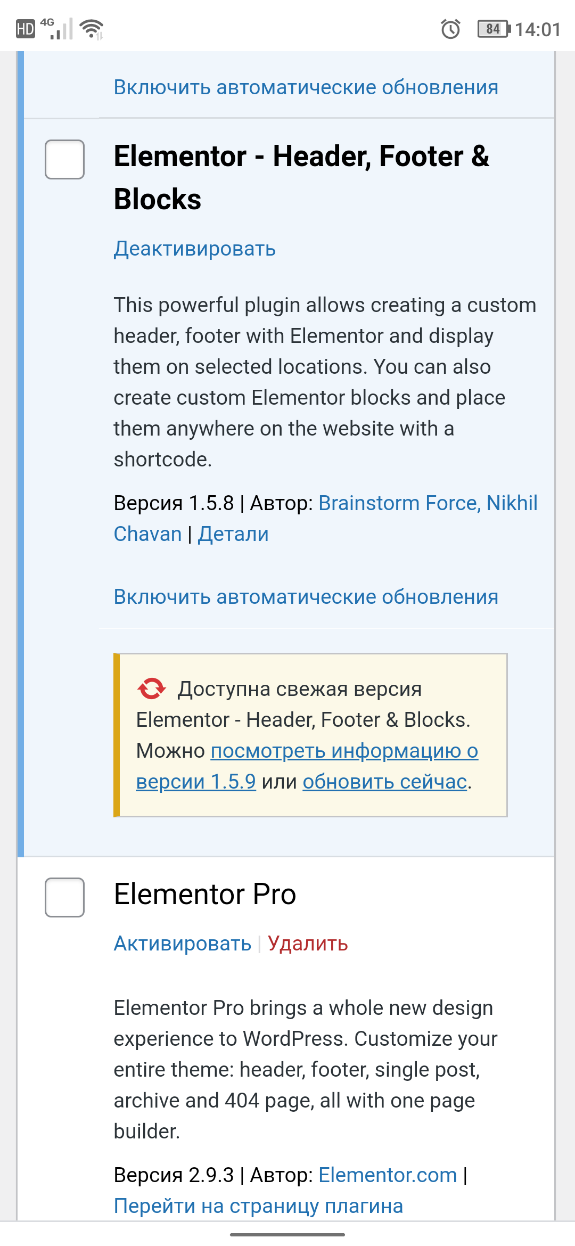Tap the Wi-Fi signal icon
This screenshot has width=575, height=1246.
(91, 29)
